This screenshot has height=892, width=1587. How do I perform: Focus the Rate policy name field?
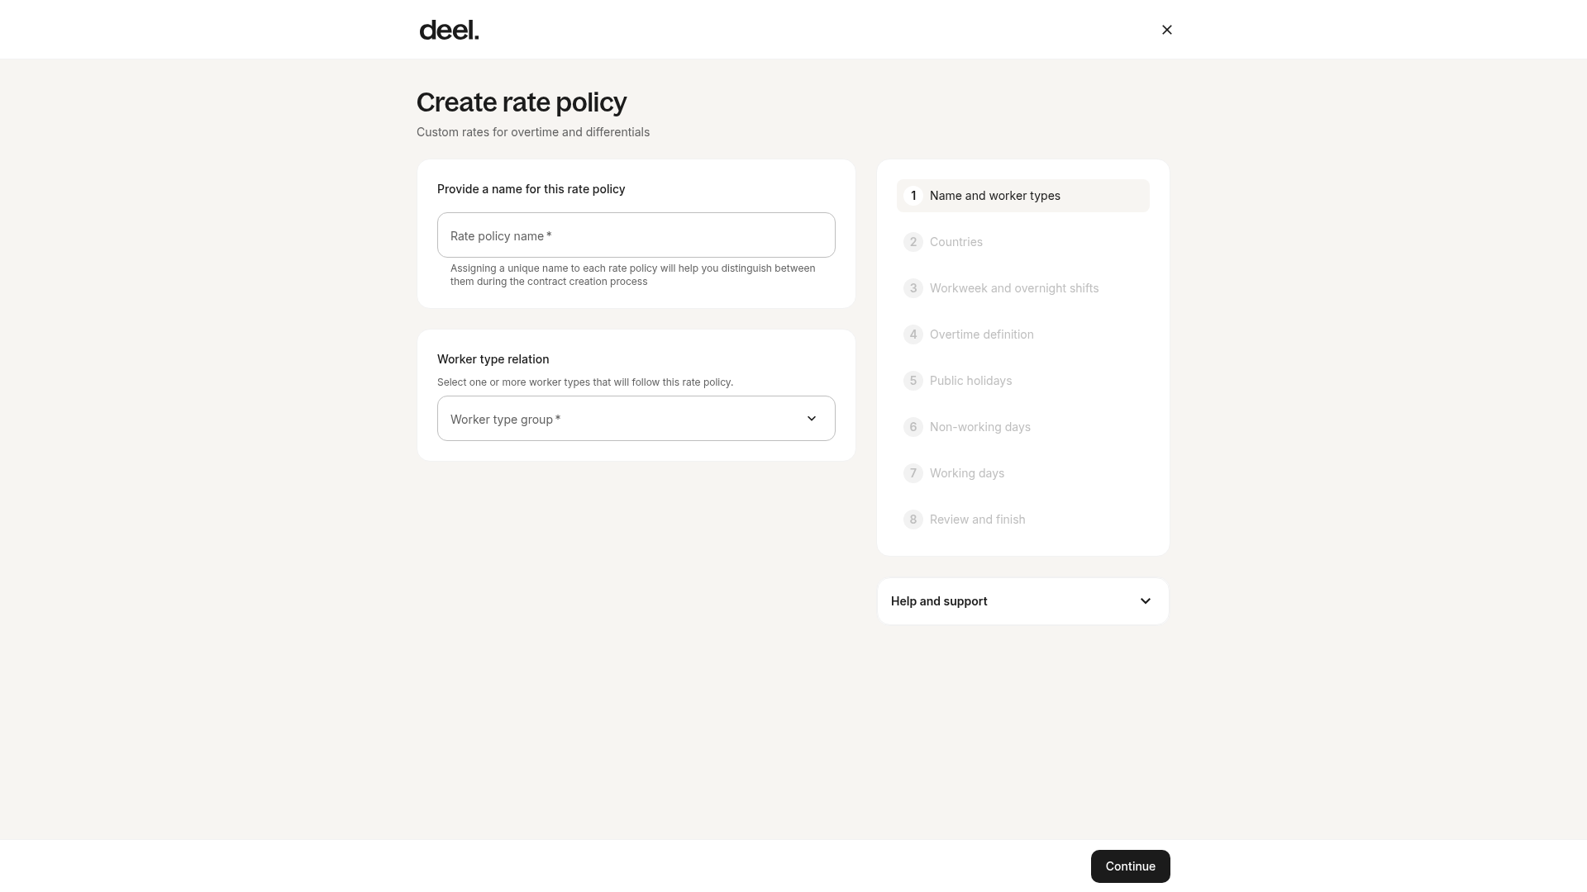point(636,235)
